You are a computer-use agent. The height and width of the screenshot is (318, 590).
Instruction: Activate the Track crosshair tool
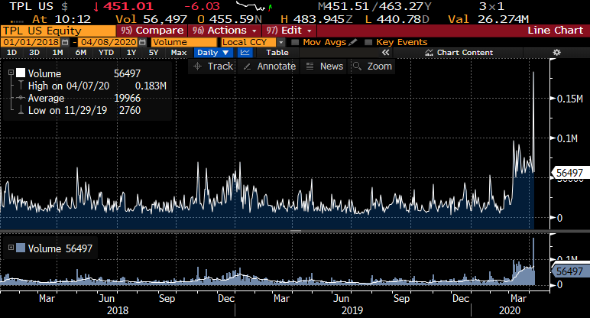(213, 67)
